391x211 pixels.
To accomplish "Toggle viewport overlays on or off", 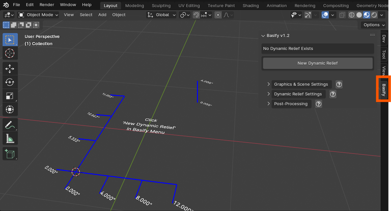I will 325,15.
